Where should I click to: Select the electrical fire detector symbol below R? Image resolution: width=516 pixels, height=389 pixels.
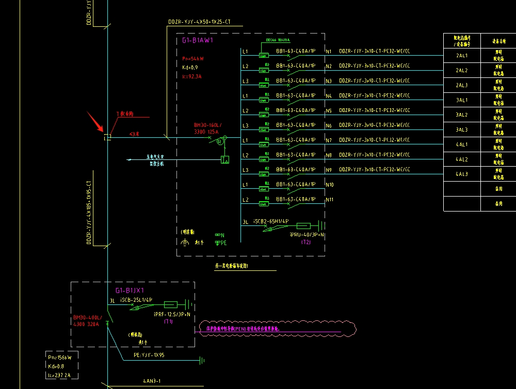pos(225,160)
